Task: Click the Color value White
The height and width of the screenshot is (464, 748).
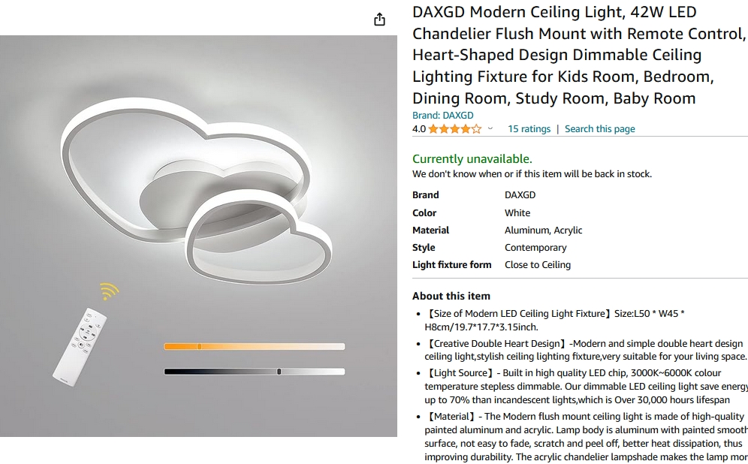Action: click(517, 212)
